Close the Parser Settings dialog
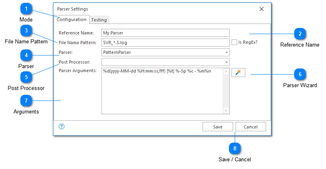326x169 pixels. coord(262,9)
